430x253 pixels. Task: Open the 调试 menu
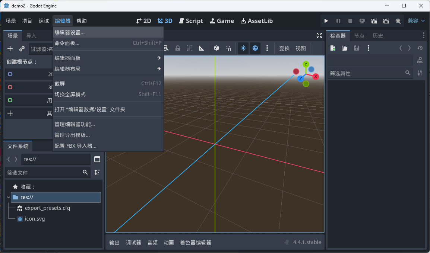pos(44,21)
